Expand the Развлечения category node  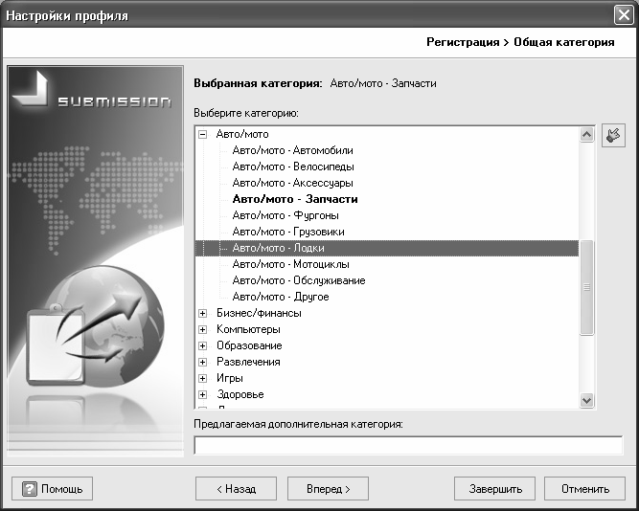[x=203, y=362]
